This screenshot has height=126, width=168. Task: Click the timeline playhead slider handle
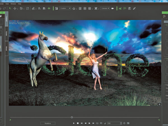[x=72, y=117]
